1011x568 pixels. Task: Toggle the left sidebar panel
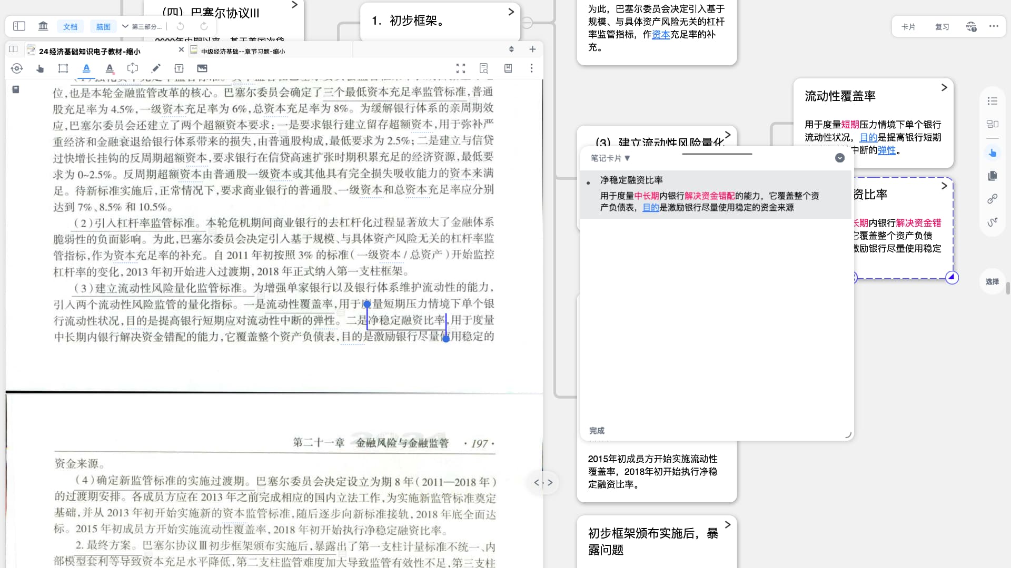tap(19, 26)
